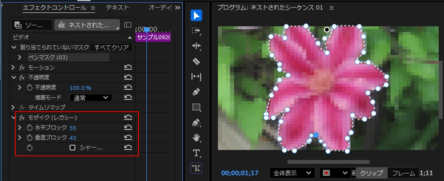Select the Pen tool
Image resolution: width=444 pixels, height=181 pixels.
[196, 92]
